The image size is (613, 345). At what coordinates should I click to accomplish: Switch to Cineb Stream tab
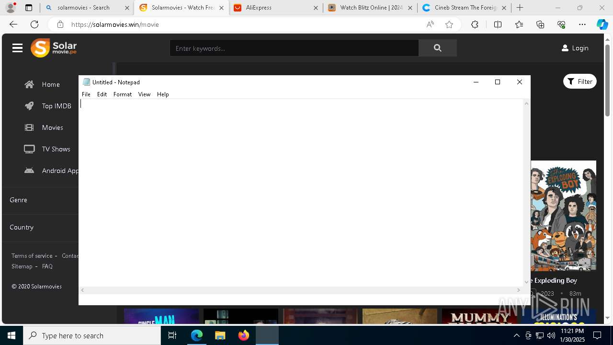(x=460, y=8)
